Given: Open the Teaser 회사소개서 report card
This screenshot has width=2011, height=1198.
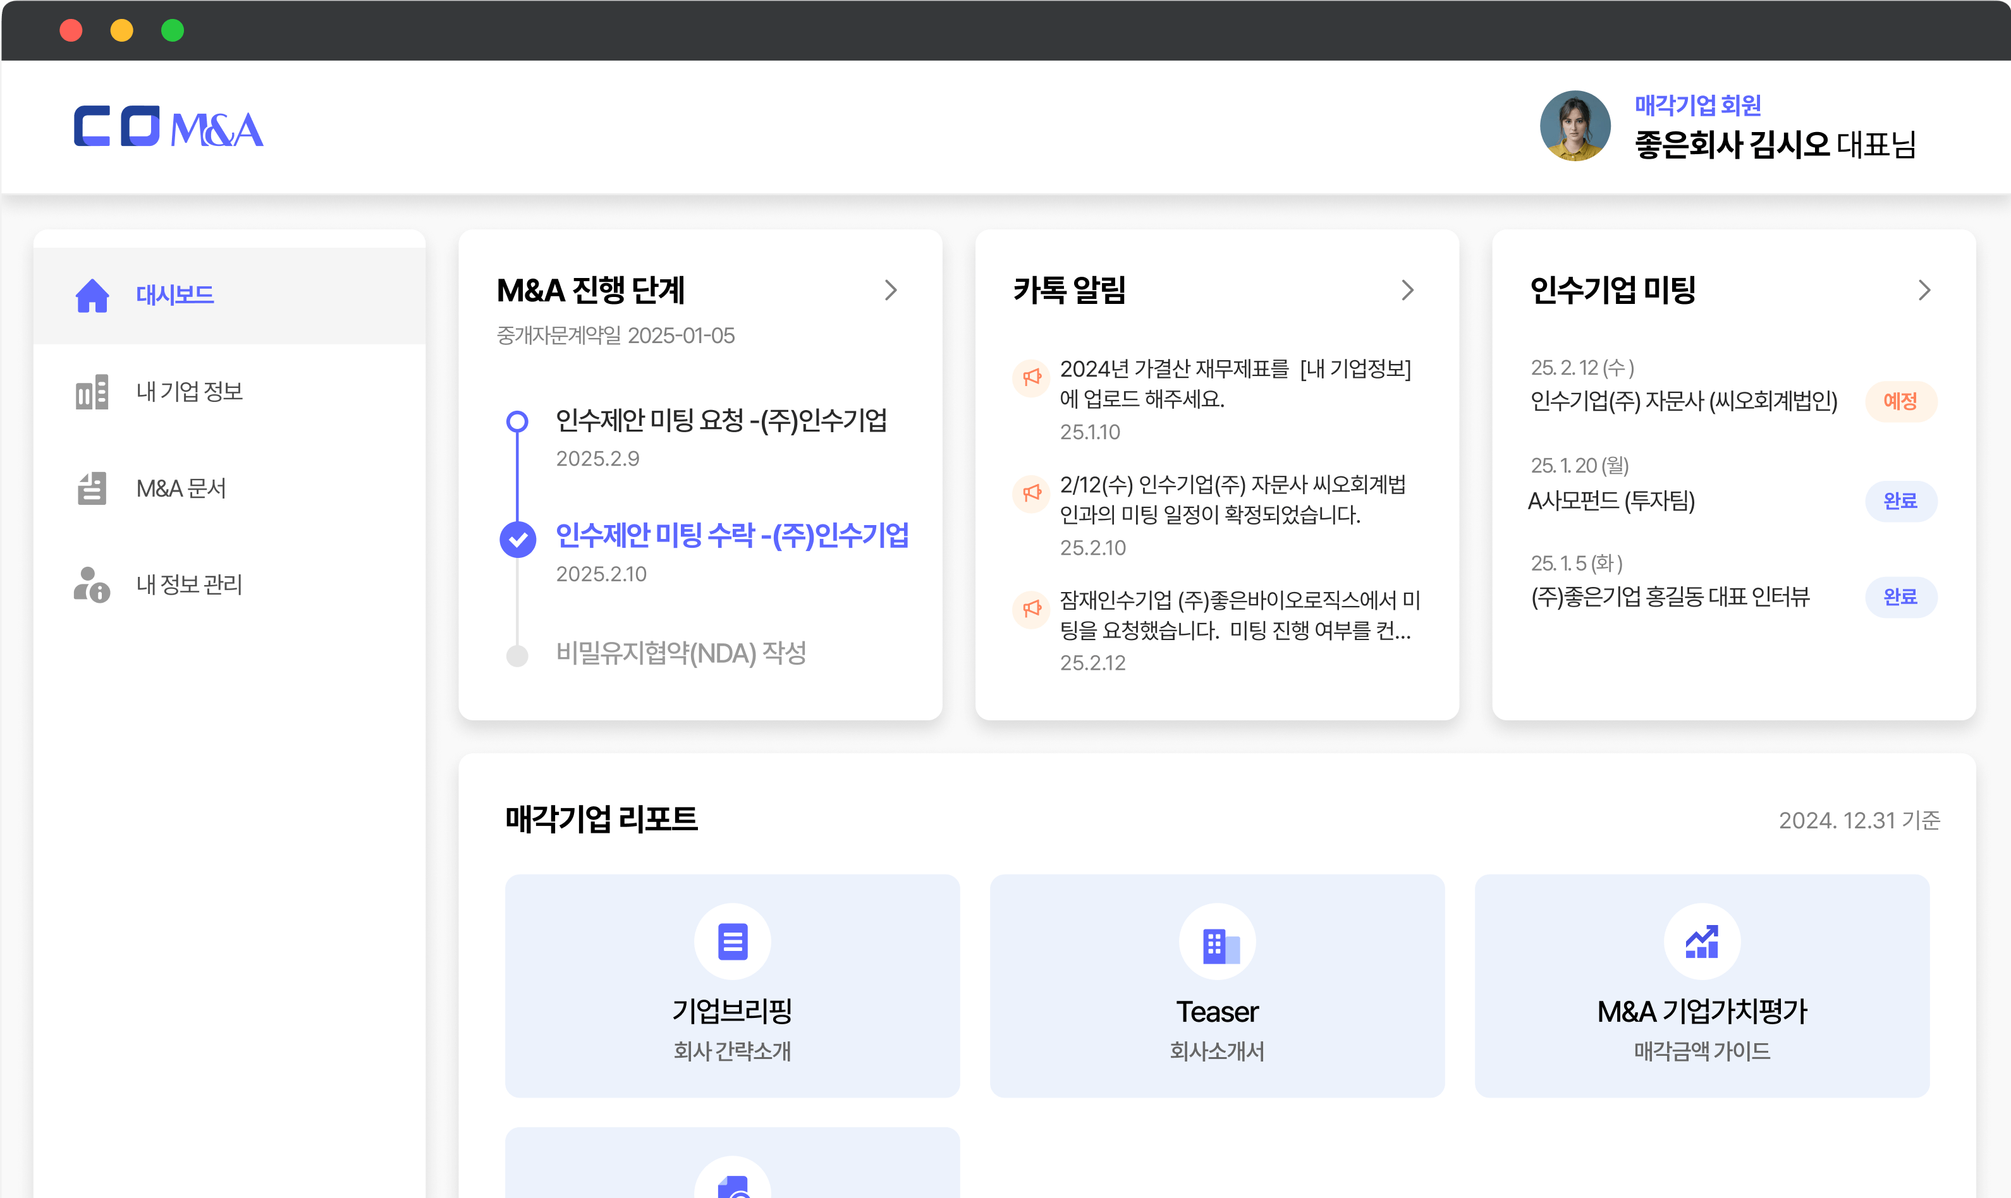Looking at the screenshot, I should 1217,986.
